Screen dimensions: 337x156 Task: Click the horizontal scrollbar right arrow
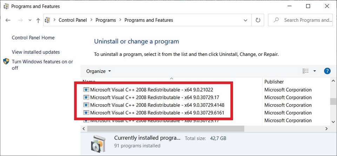[326, 129]
